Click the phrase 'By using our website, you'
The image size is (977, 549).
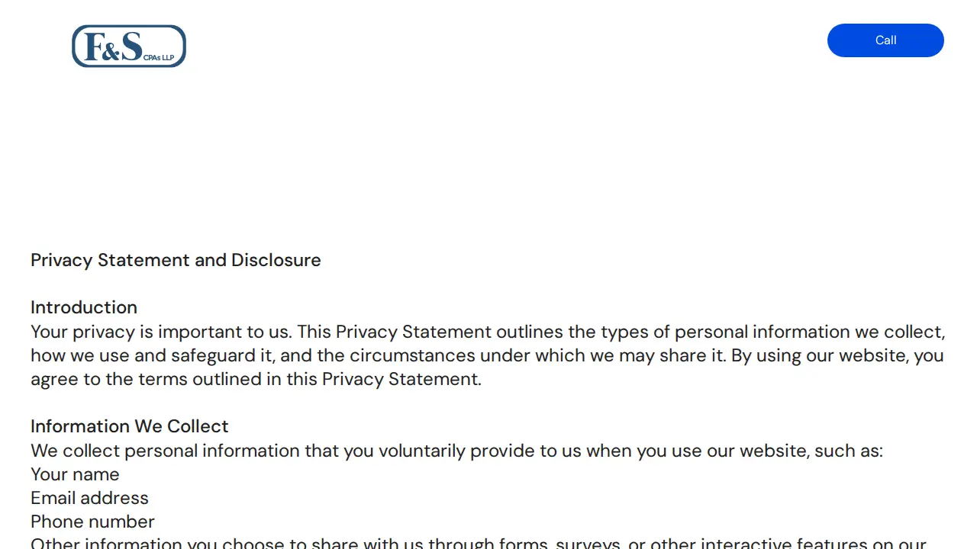(837, 355)
